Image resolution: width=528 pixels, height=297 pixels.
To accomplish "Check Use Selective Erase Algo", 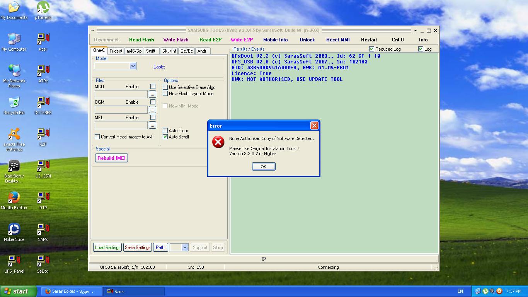I will [165, 87].
